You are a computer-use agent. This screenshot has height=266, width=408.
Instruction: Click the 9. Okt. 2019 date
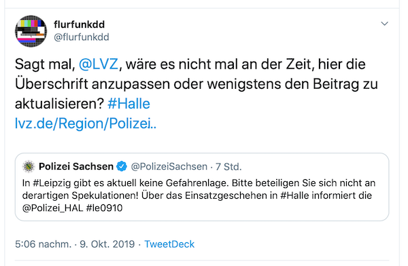(107, 244)
